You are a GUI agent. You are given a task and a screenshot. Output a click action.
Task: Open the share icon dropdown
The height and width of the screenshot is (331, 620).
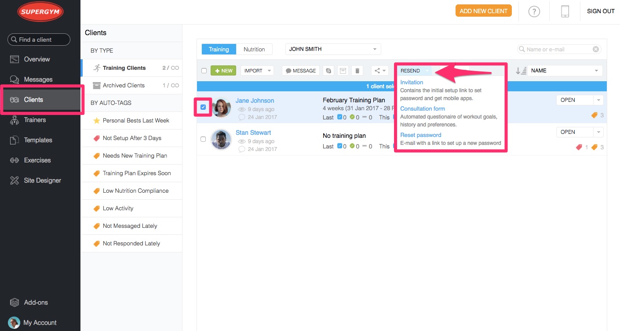click(380, 71)
